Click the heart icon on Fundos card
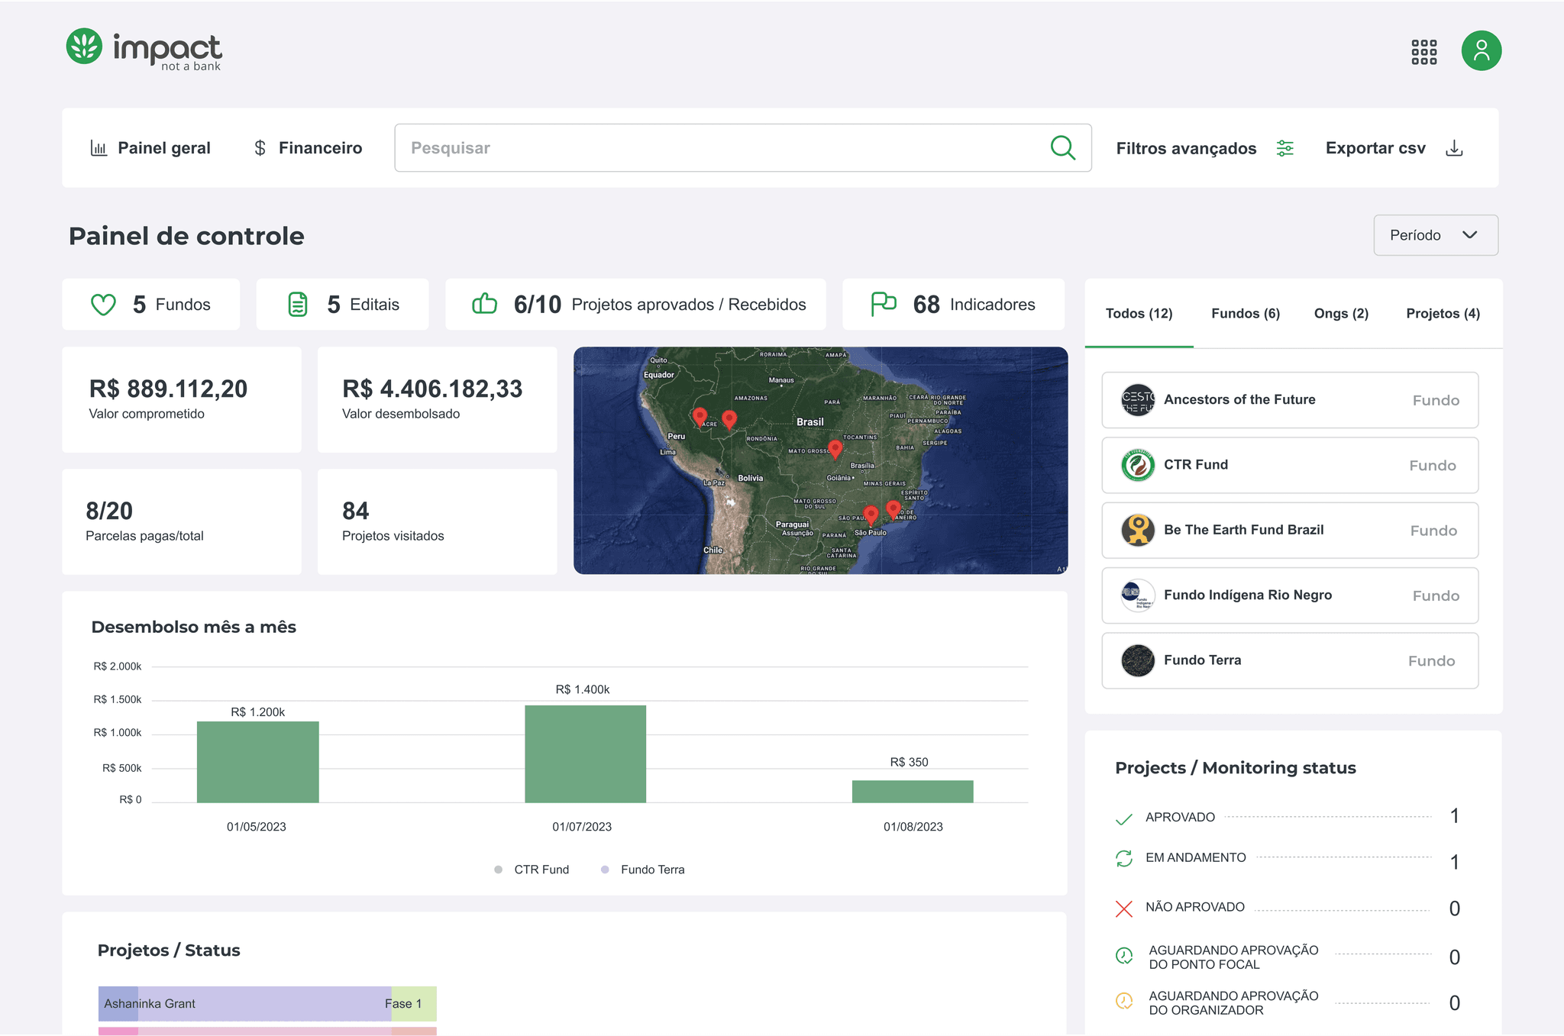The height and width of the screenshot is (1036, 1564). click(103, 305)
